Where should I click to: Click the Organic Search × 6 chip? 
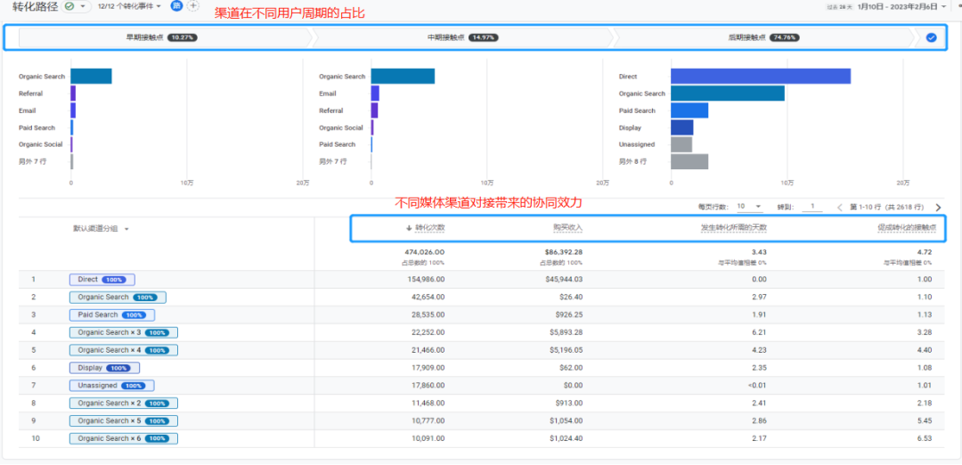[124, 438]
